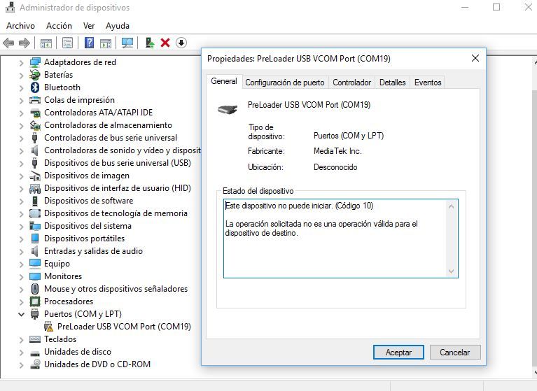
Task: Click the Scan for hardware changes monitor icon
Action: click(x=127, y=43)
